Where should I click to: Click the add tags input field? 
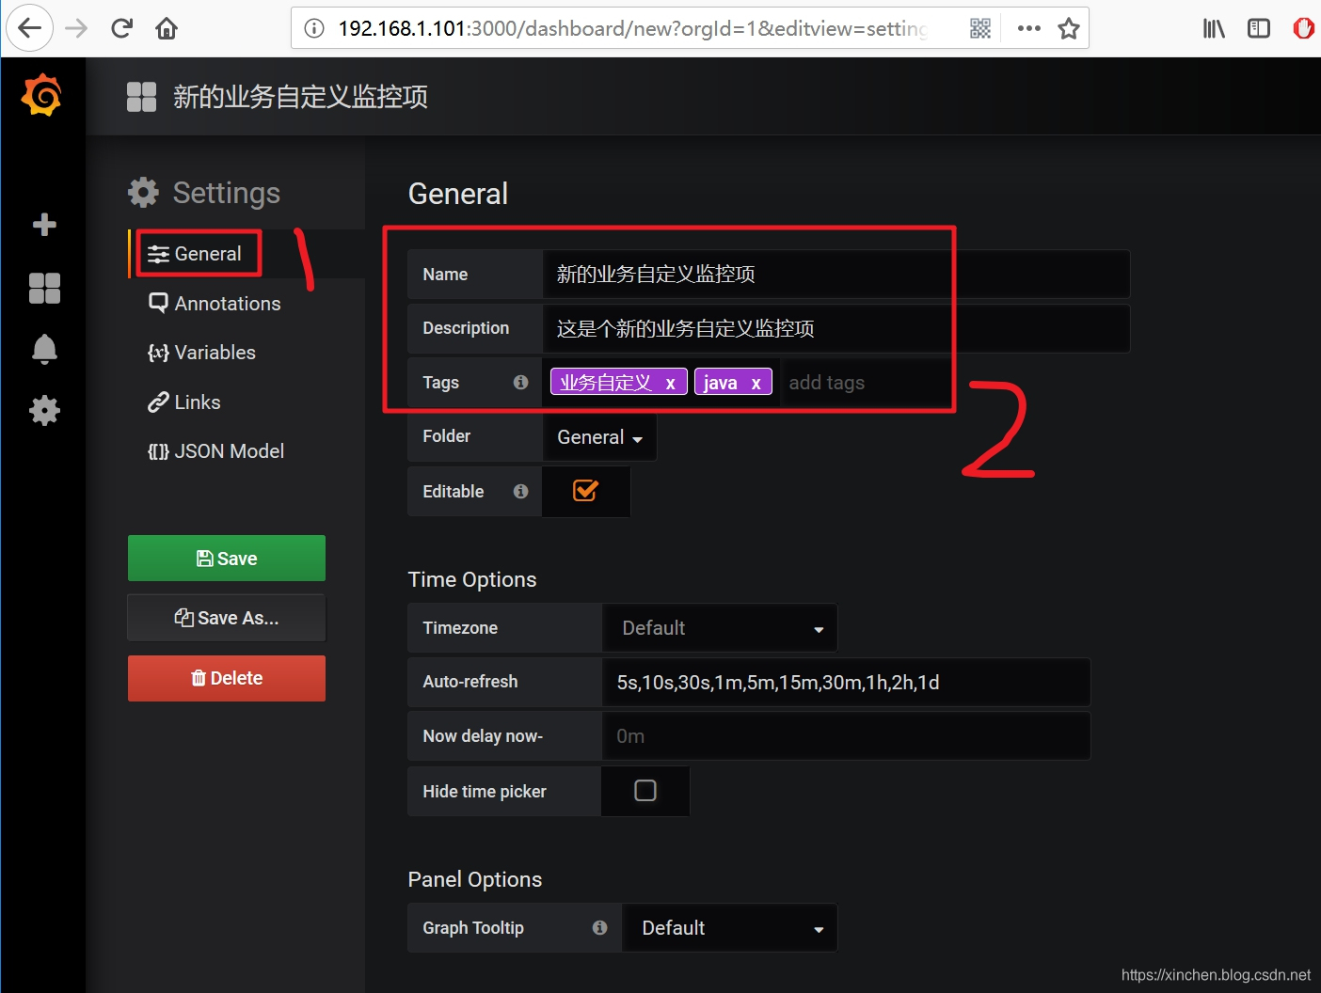coord(864,383)
